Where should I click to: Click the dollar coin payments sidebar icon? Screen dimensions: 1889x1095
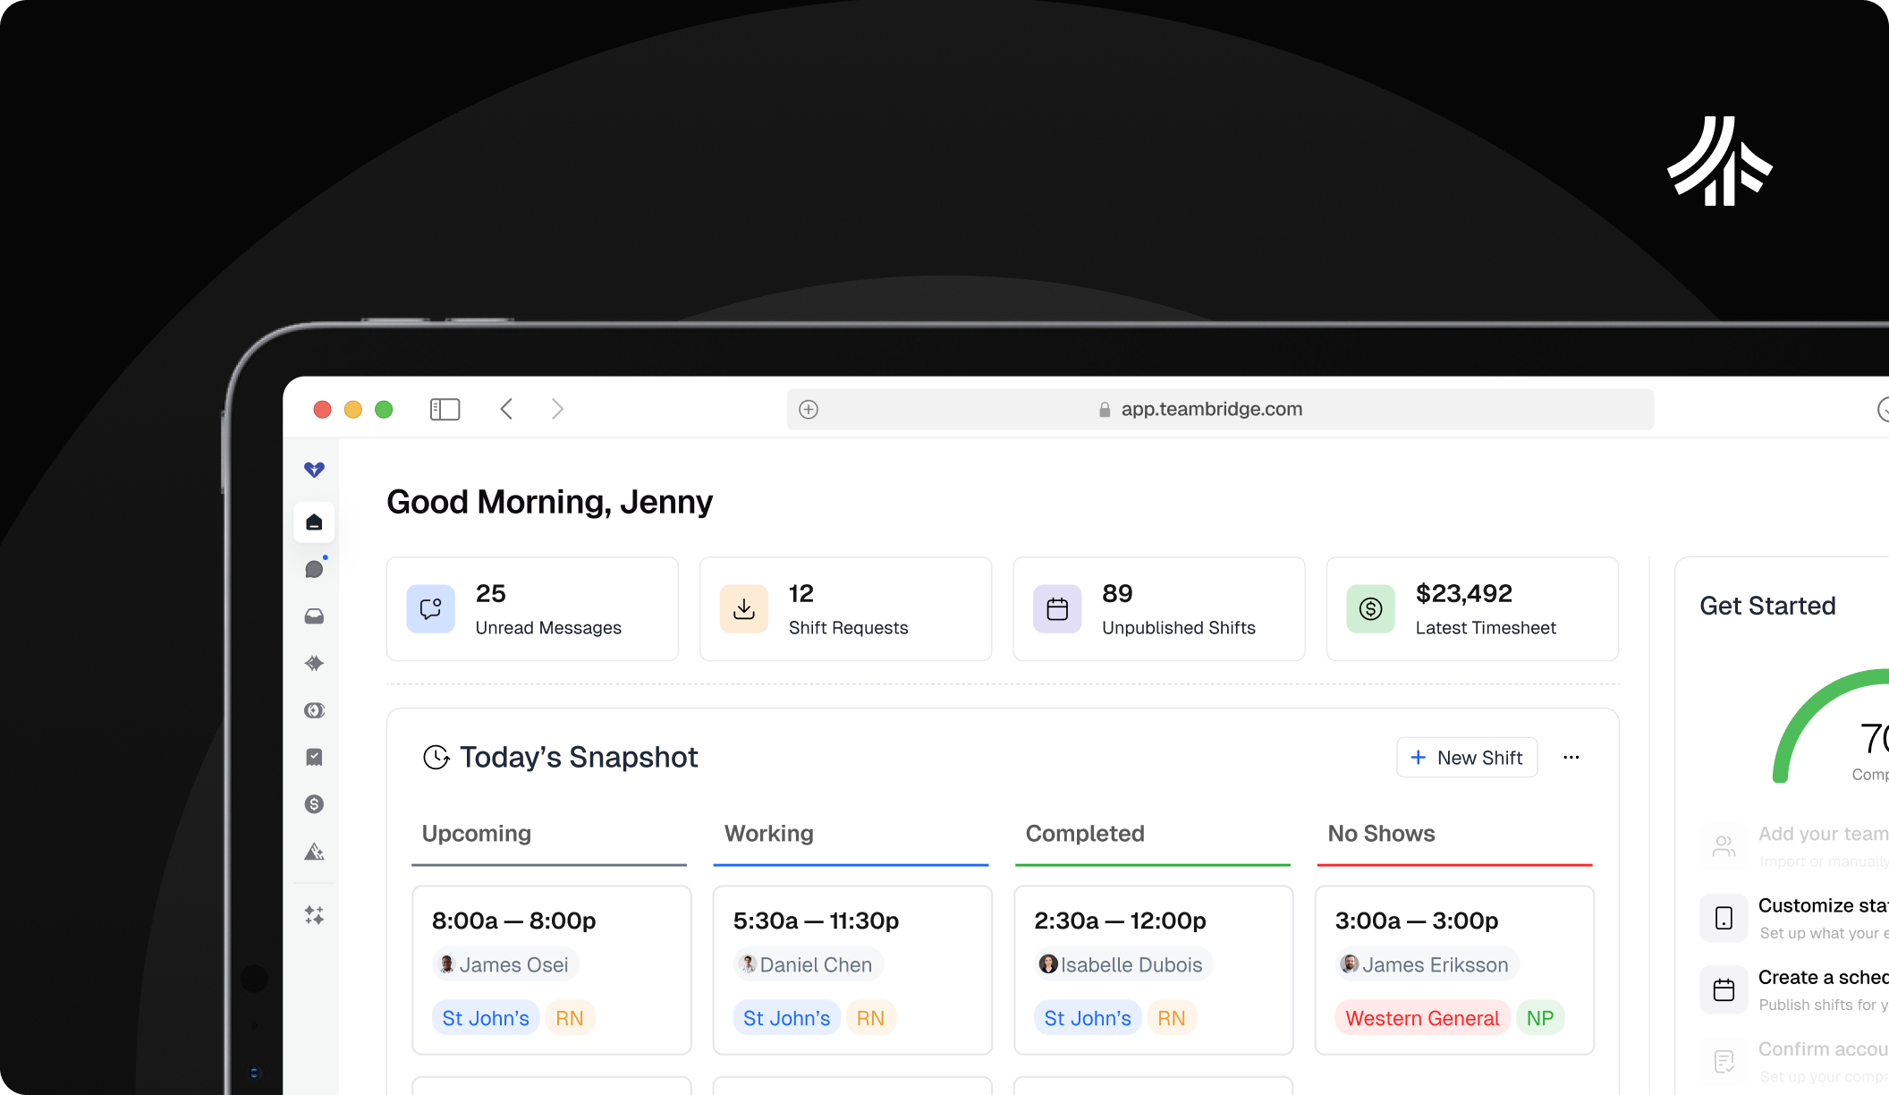[314, 804]
